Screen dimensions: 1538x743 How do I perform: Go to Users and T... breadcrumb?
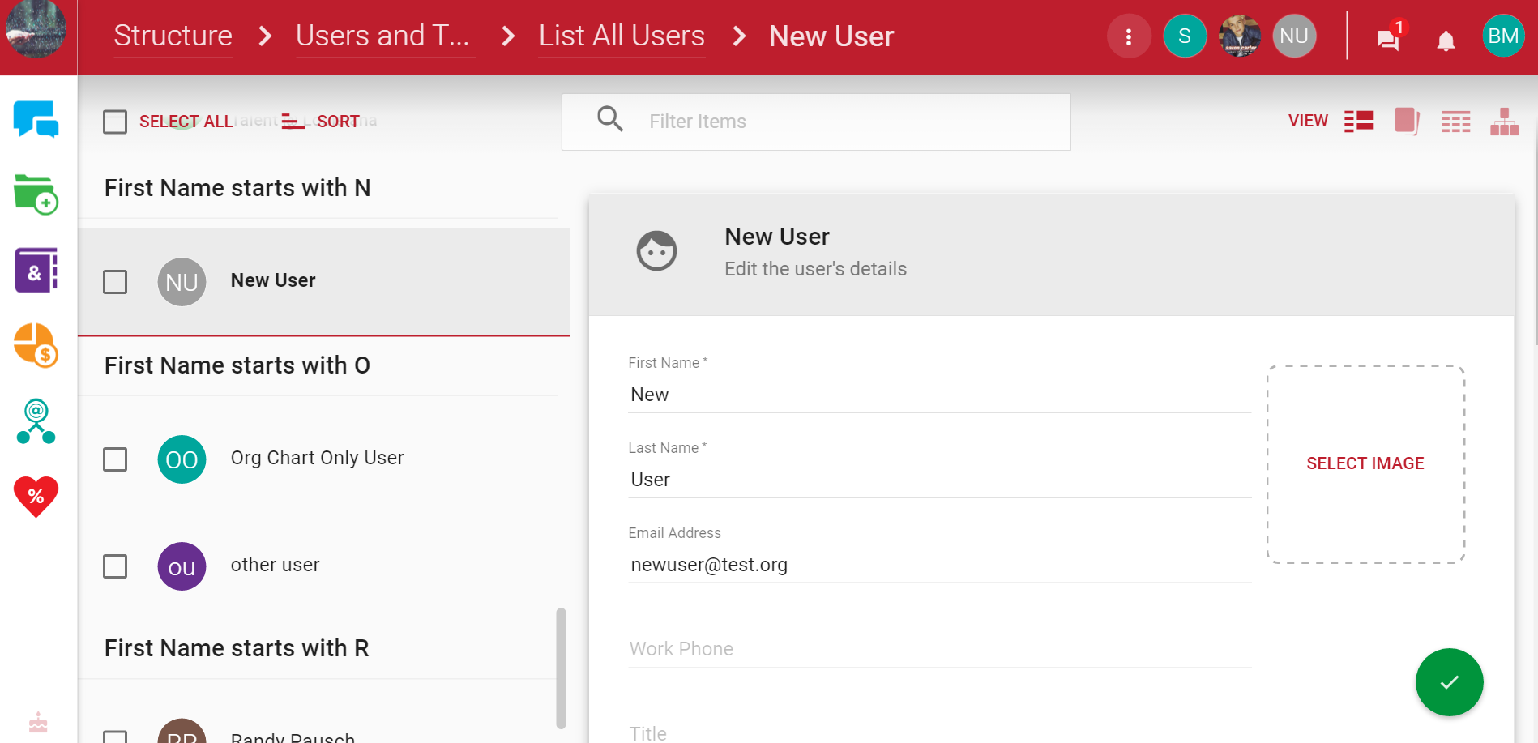pyautogui.click(x=383, y=36)
